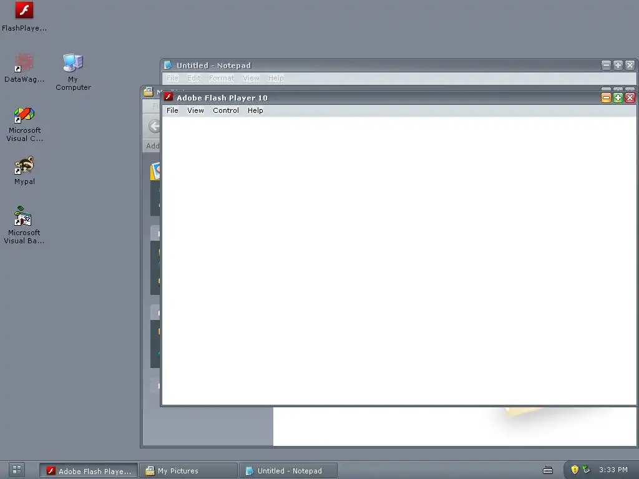Switch to Untitled - Notepad taskbar button

288,471
